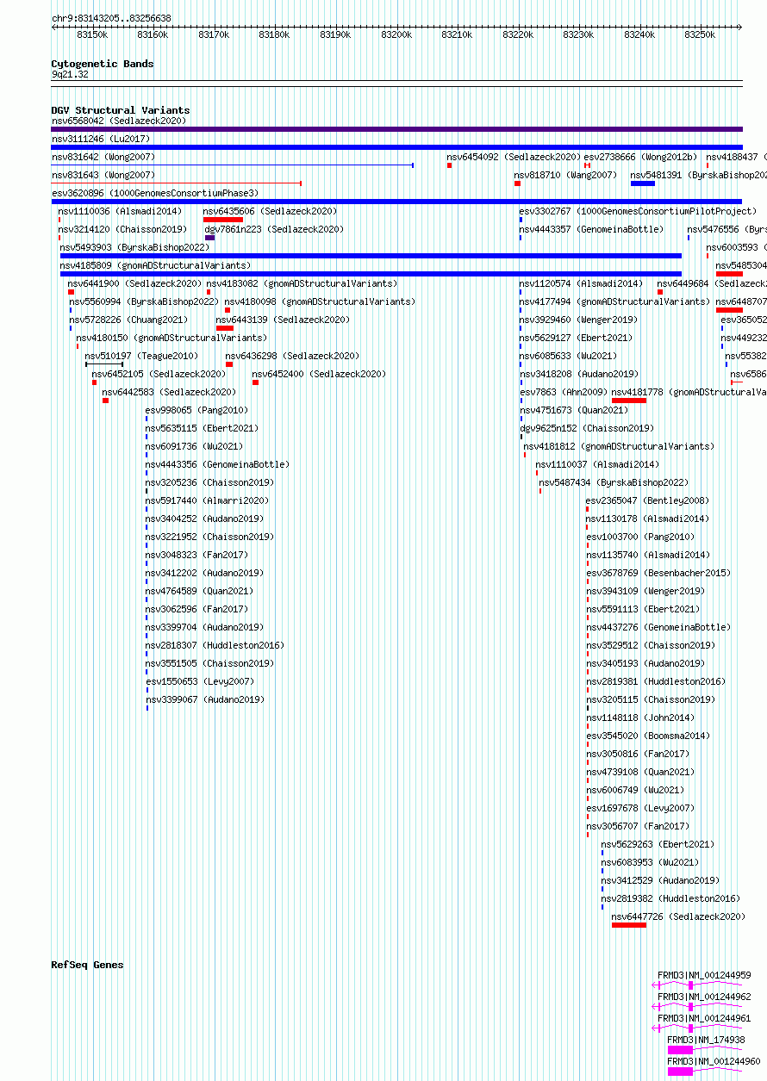
Task: Click the RefSeq Genes track title
Action: pos(87,965)
